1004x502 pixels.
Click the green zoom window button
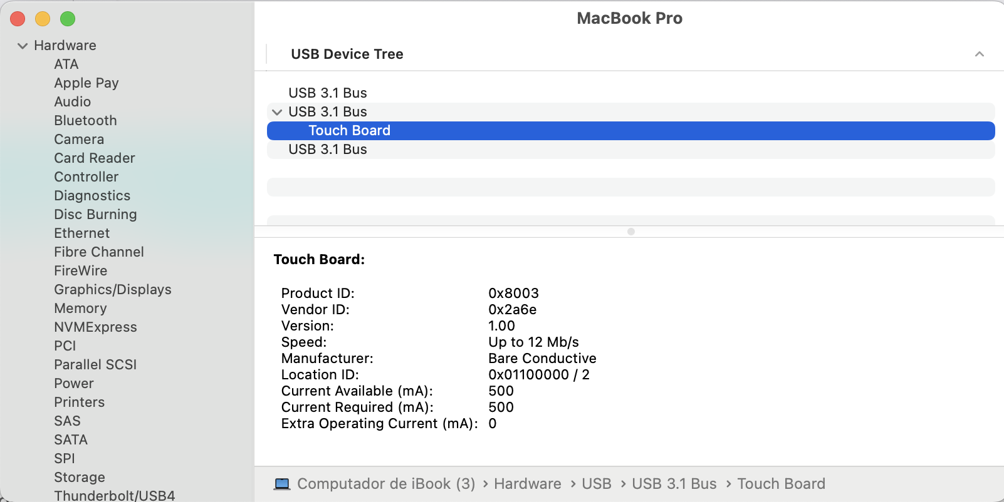68,19
